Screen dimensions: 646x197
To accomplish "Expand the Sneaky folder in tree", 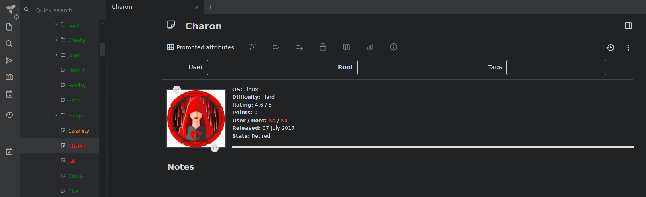I will (x=56, y=40).
